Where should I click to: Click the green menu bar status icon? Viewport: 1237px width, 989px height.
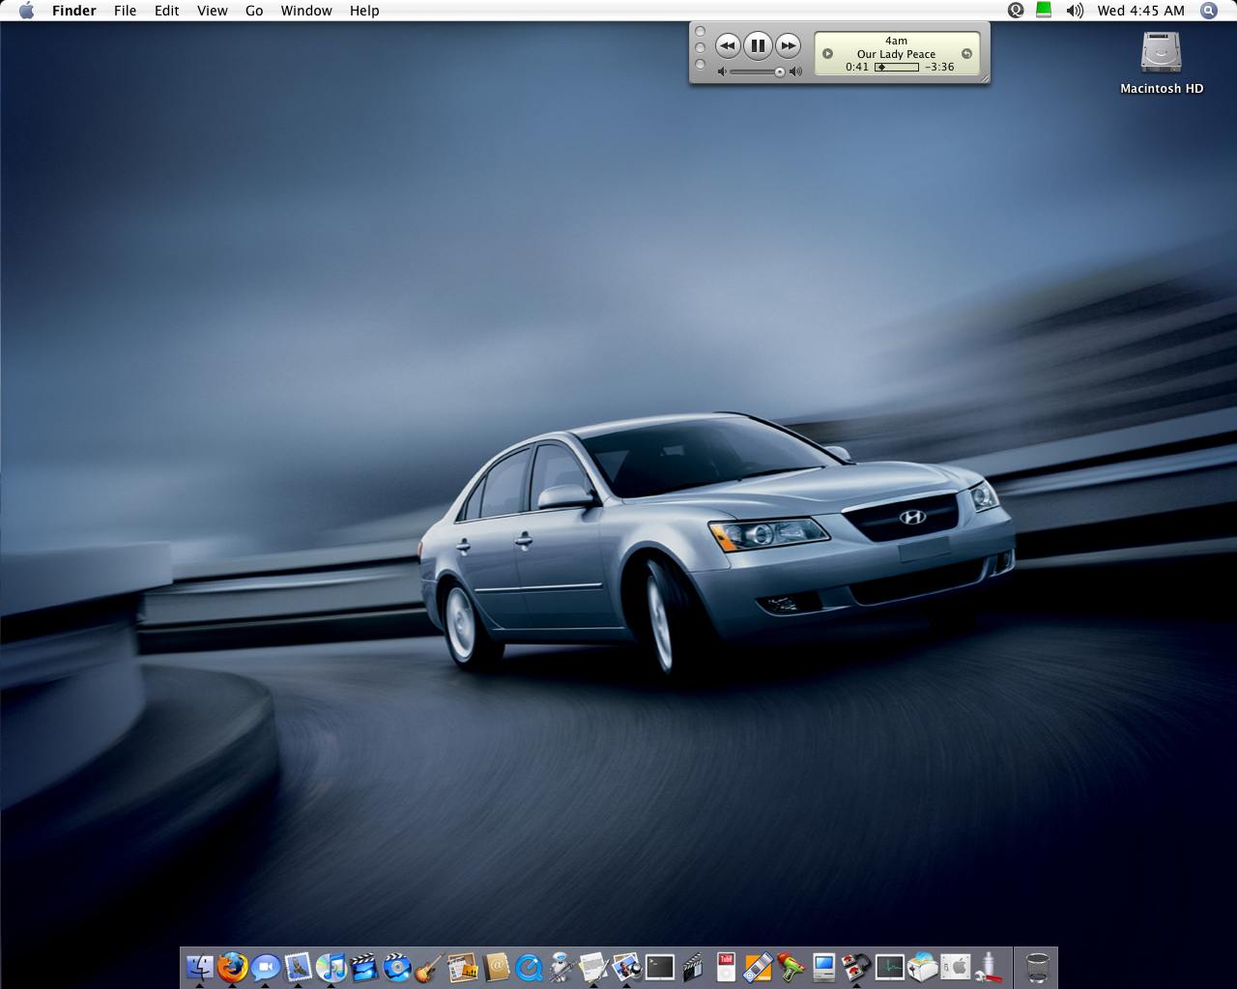tap(1044, 11)
